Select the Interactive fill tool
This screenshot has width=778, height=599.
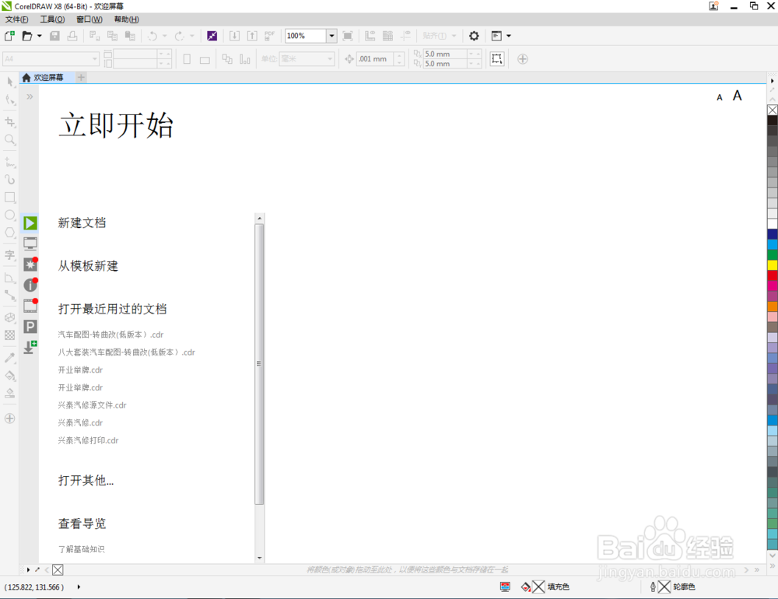pyautogui.click(x=10, y=375)
